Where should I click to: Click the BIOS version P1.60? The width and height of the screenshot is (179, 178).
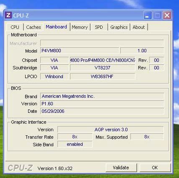pos(102,104)
